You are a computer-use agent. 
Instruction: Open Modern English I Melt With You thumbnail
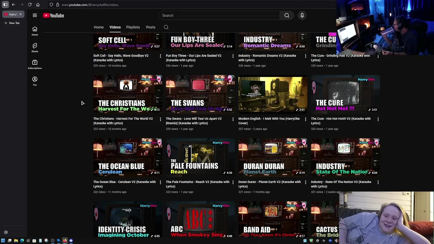coord(273,94)
